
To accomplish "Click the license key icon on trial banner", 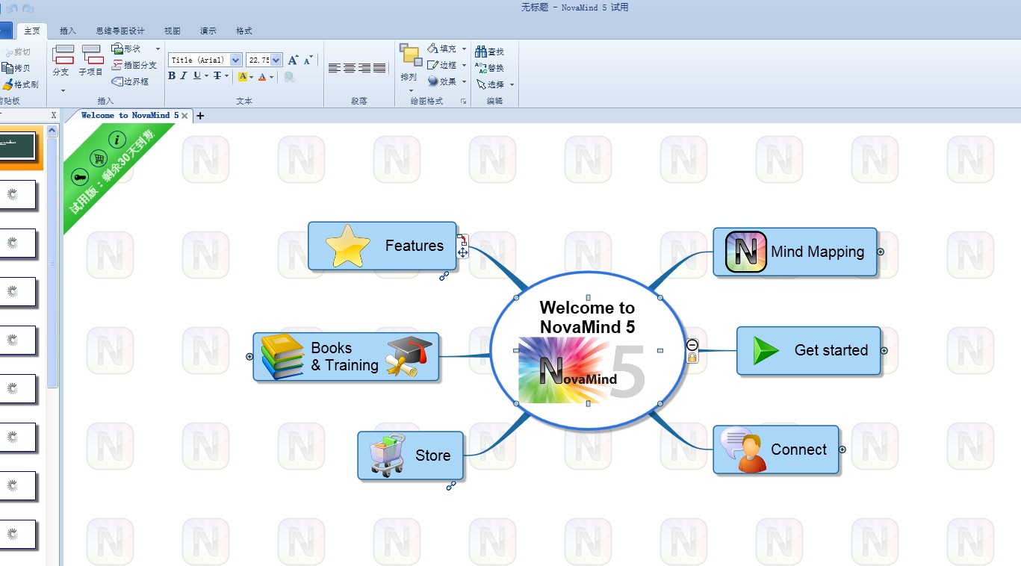I will click(79, 177).
